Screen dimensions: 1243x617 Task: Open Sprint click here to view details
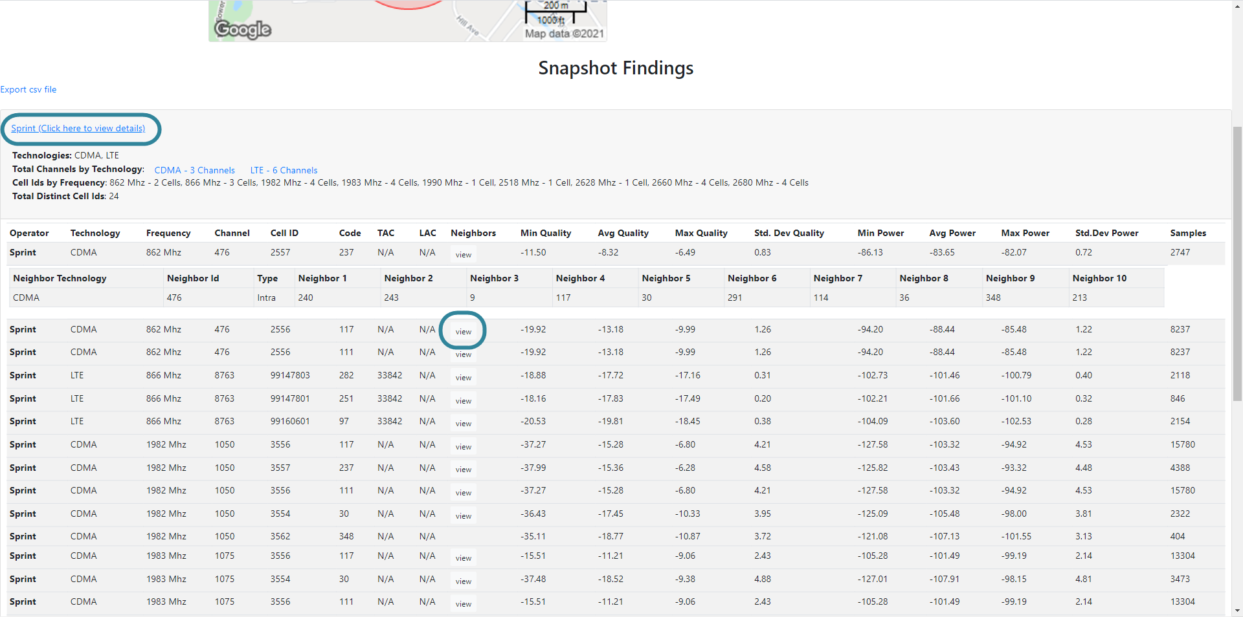tap(78, 129)
